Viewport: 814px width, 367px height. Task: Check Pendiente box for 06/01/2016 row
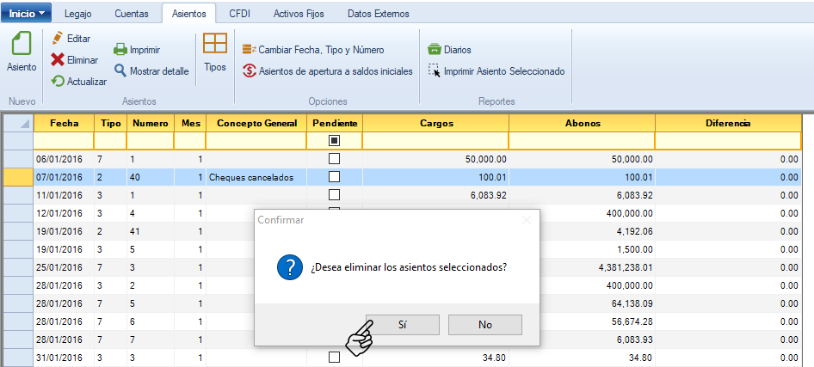tap(335, 159)
